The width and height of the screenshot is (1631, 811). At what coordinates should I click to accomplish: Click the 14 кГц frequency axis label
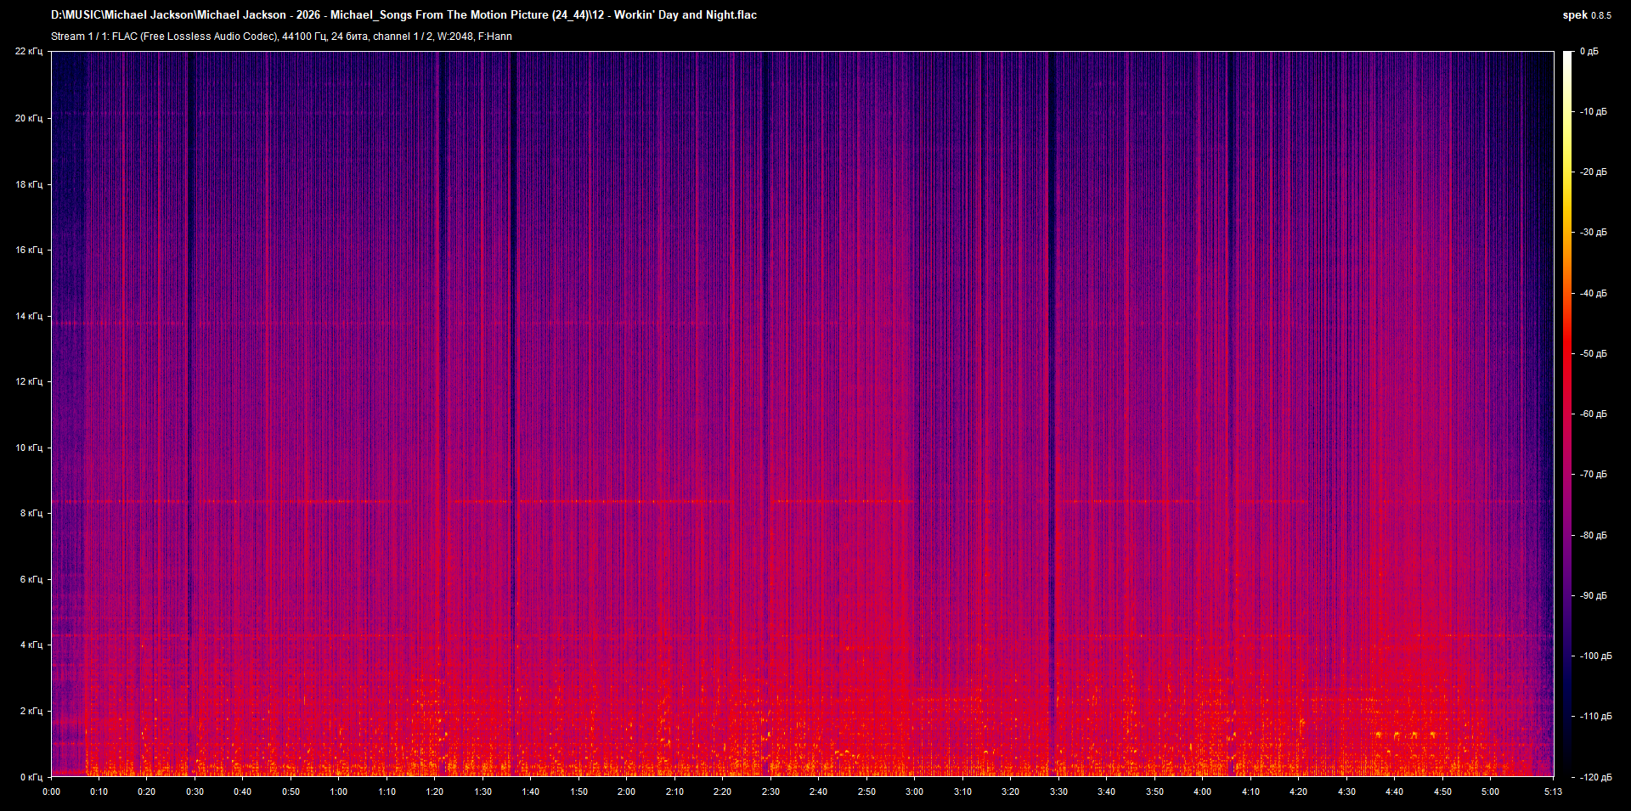[29, 316]
